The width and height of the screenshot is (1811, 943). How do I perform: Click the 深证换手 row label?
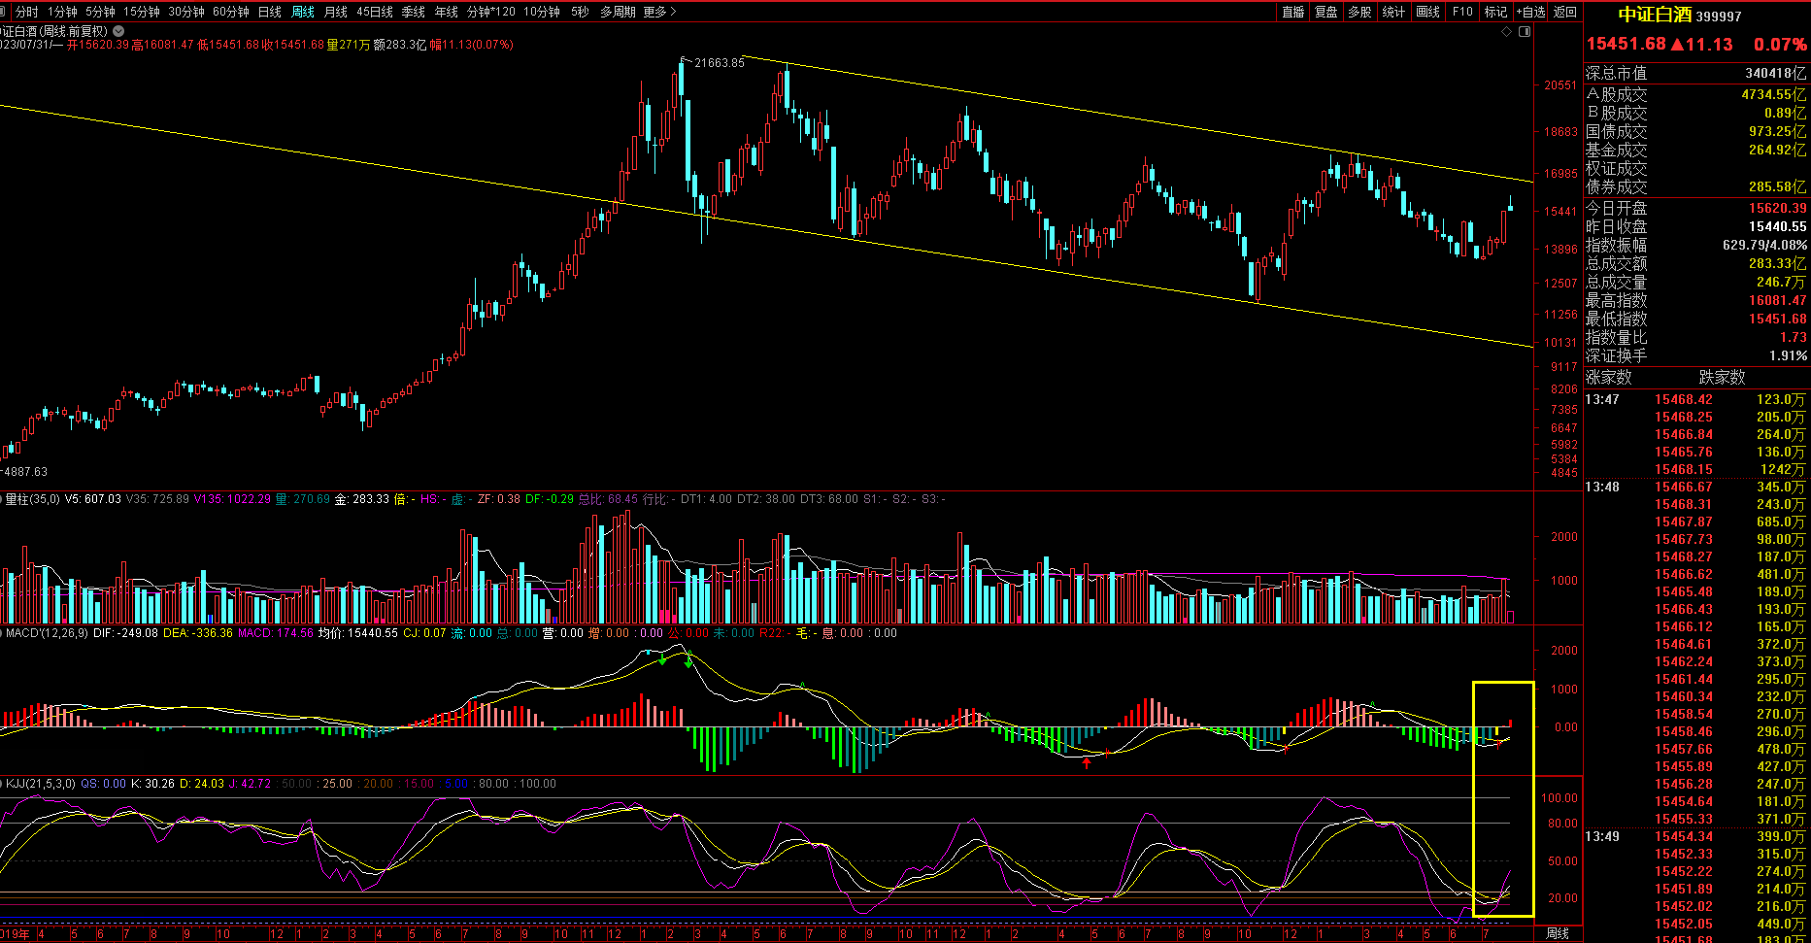1617,355
